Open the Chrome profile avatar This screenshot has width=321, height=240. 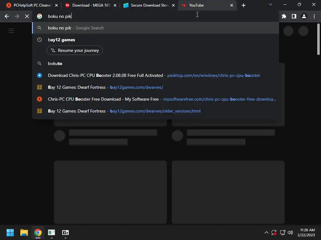pos(304,16)
